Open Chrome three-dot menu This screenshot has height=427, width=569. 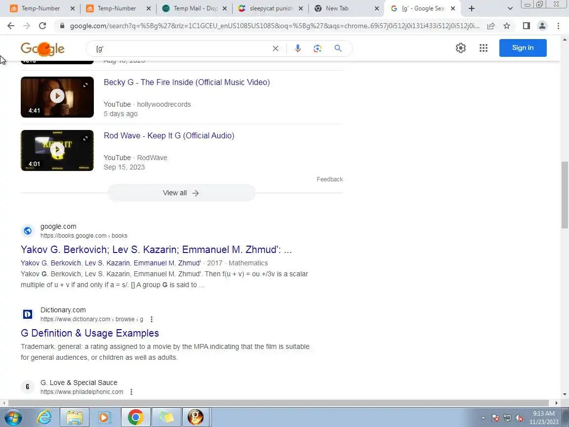558,25
